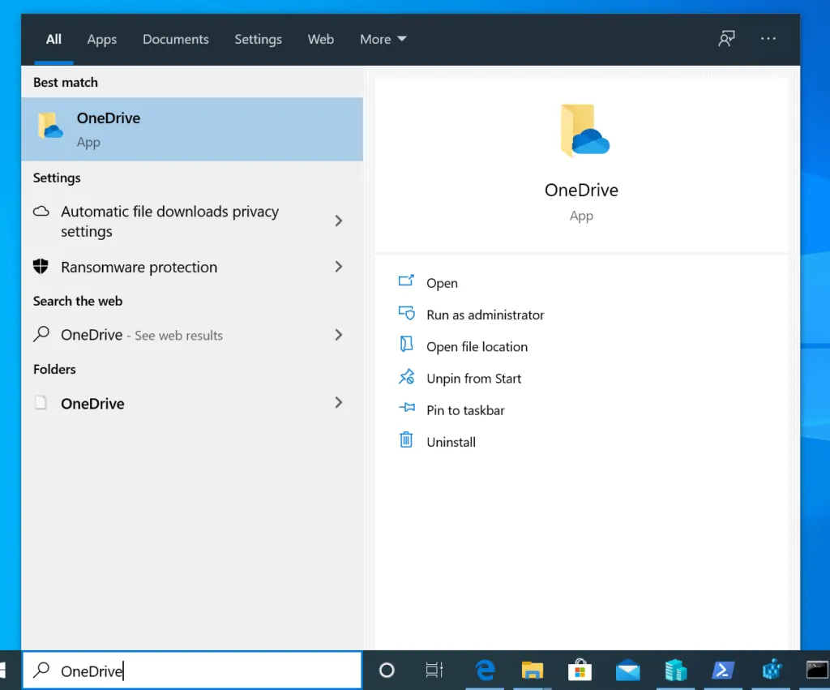830x690 pixels.
Task: Open File Explorer from the taskbar
Action: 532,671
